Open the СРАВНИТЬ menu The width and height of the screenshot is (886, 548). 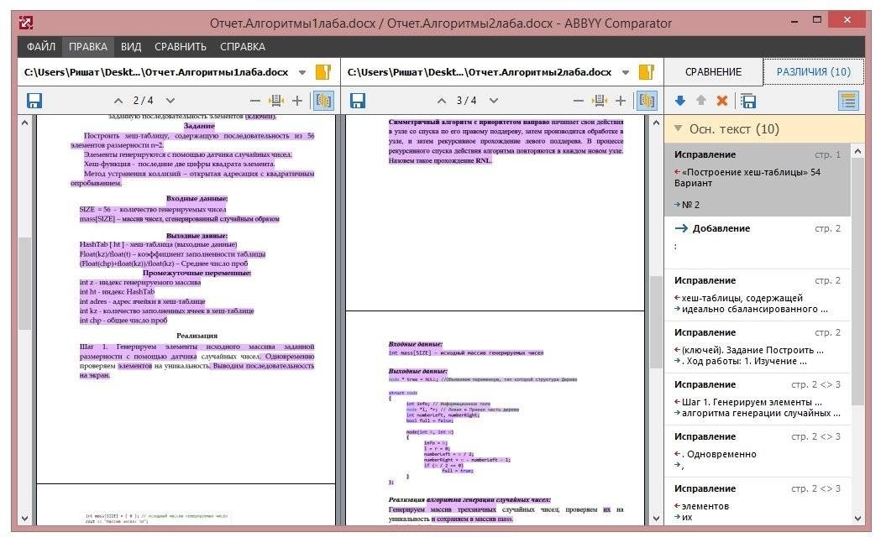pyautogui.click(x=181, y=47)
